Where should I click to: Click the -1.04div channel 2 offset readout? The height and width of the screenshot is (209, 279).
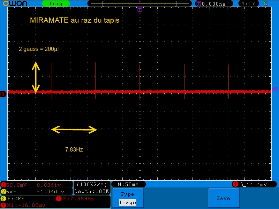tap(51, 192)
